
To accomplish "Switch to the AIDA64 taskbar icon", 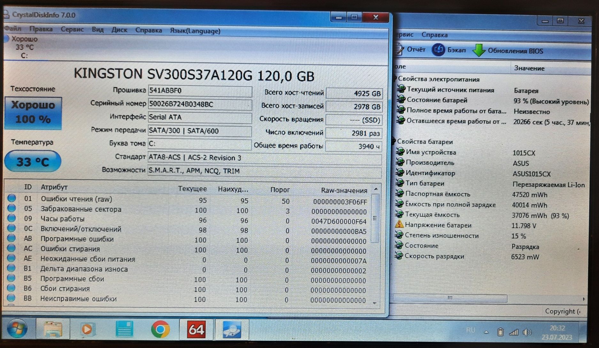I will coord(196,329).
